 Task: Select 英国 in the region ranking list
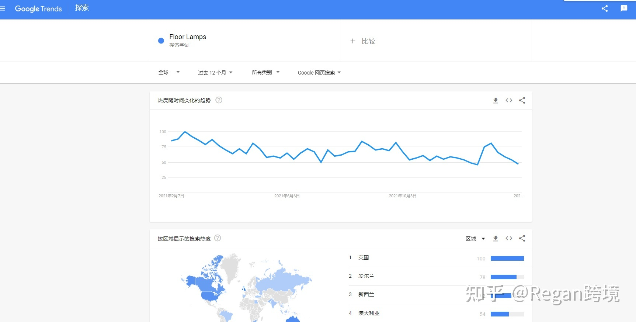tap(364, 257)
